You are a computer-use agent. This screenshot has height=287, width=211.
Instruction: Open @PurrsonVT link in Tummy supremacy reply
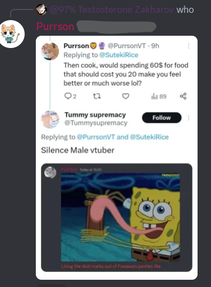[96, 137]
